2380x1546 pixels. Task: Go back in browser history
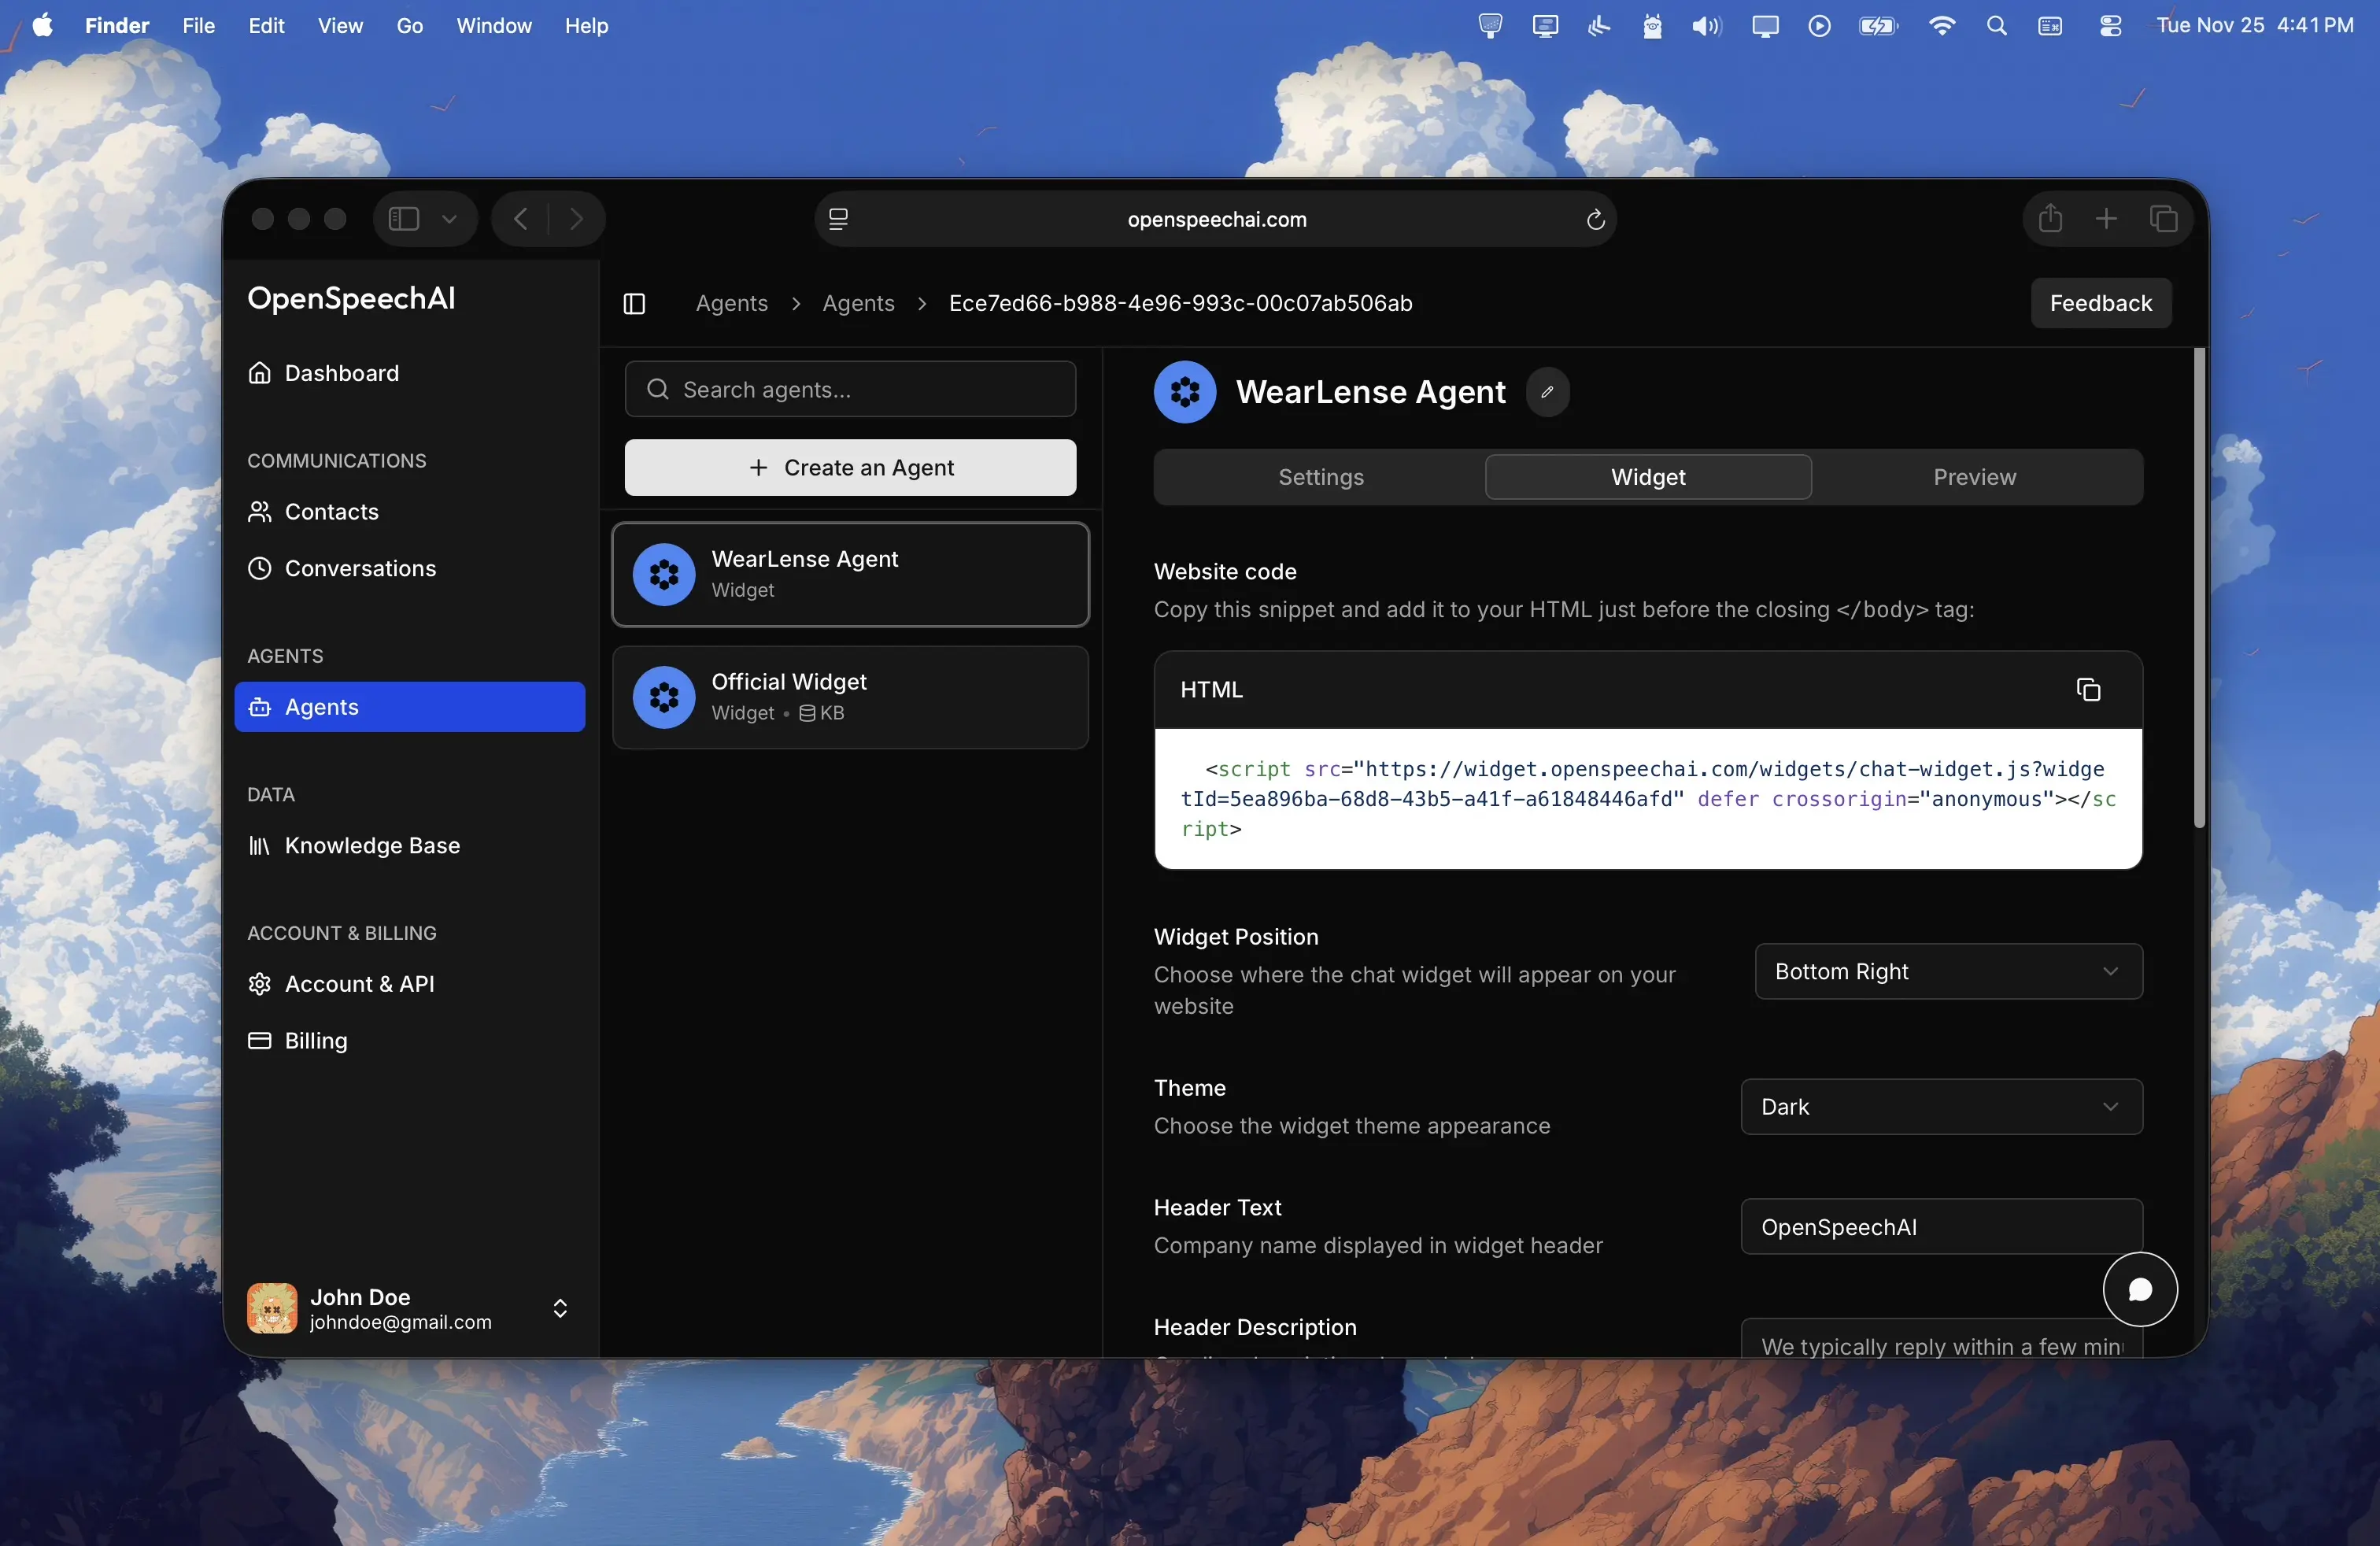coord(520,218)
